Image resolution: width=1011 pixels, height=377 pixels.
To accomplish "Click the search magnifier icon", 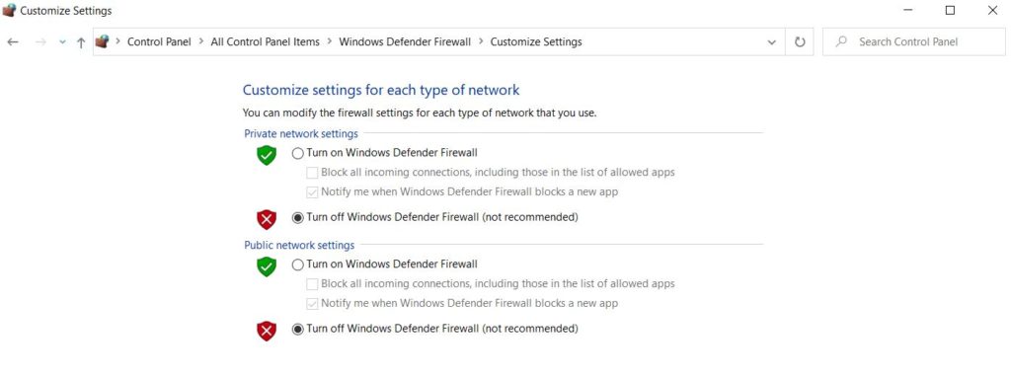I will tap(841, 41).
